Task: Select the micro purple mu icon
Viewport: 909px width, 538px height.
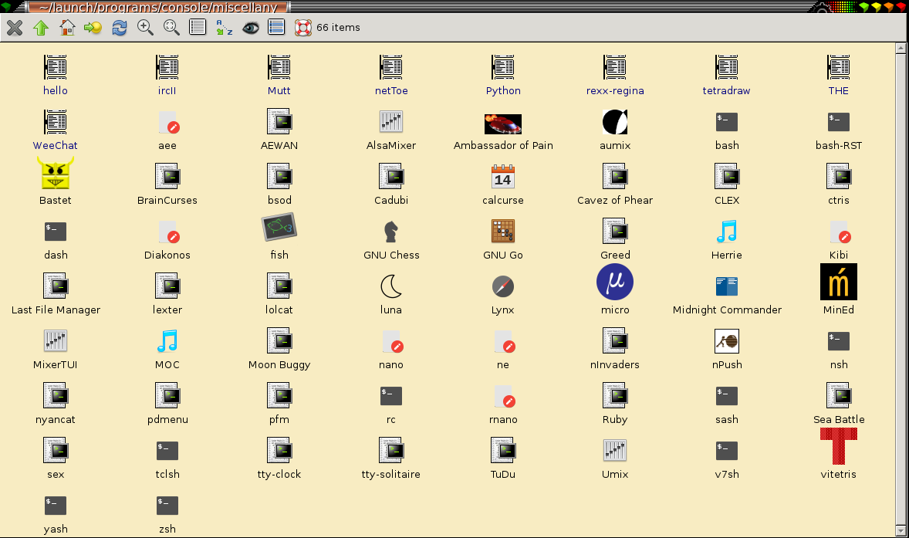Action: [615, 283]
